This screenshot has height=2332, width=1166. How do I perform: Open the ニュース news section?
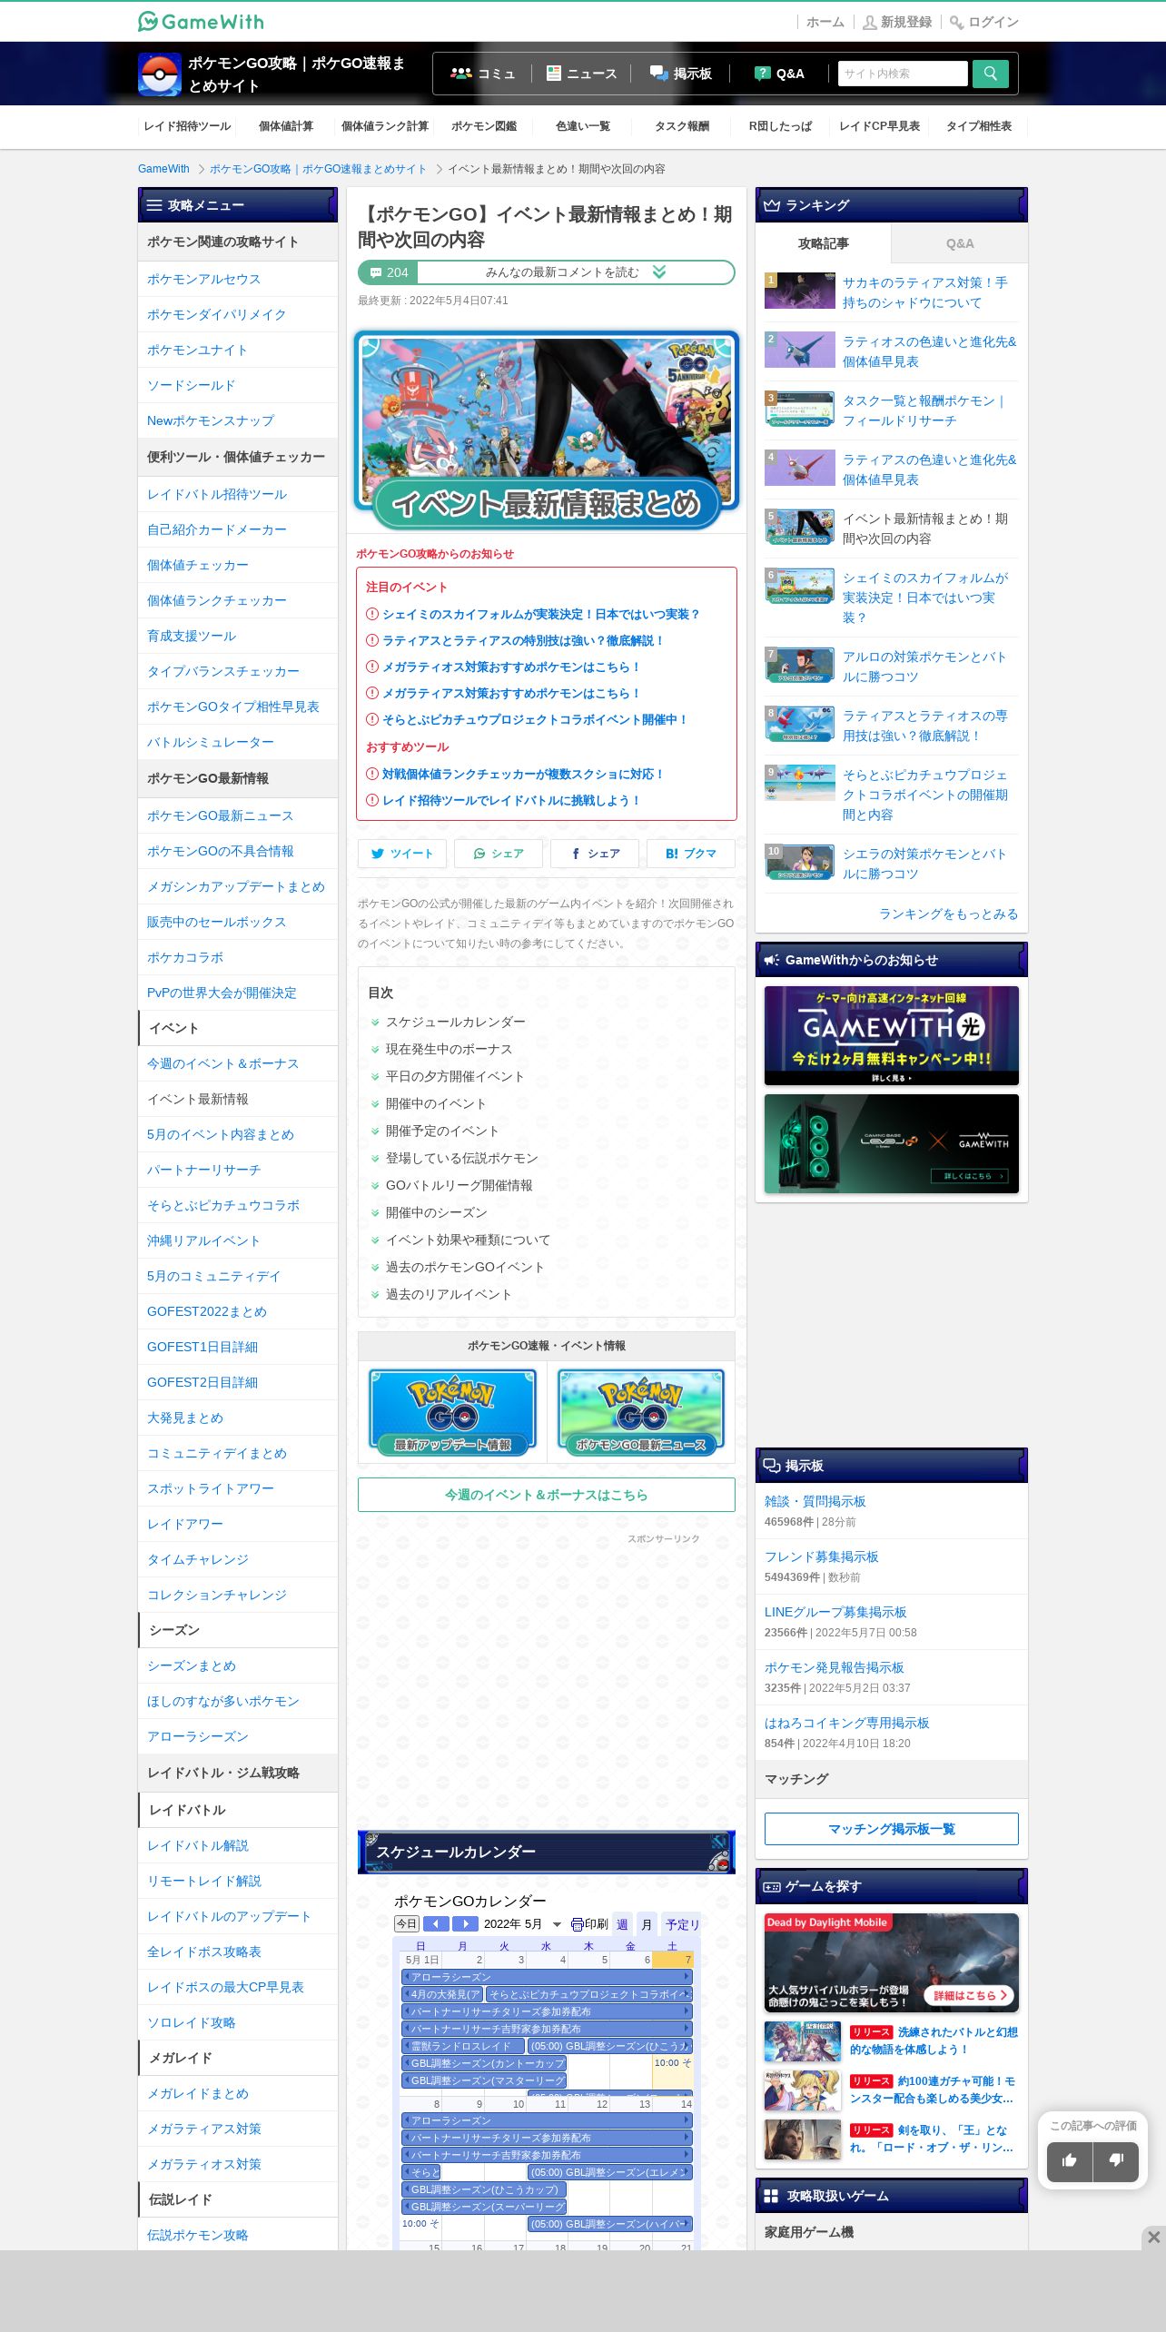[581, 74]
